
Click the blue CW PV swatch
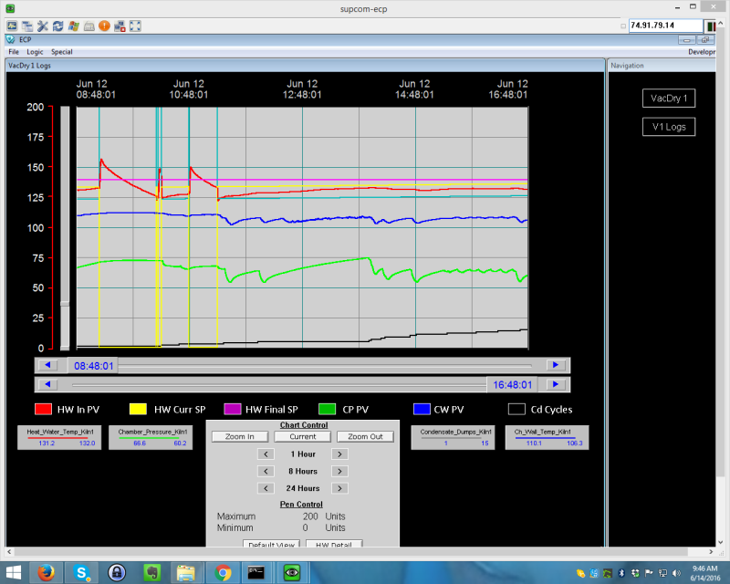(422, 410)
